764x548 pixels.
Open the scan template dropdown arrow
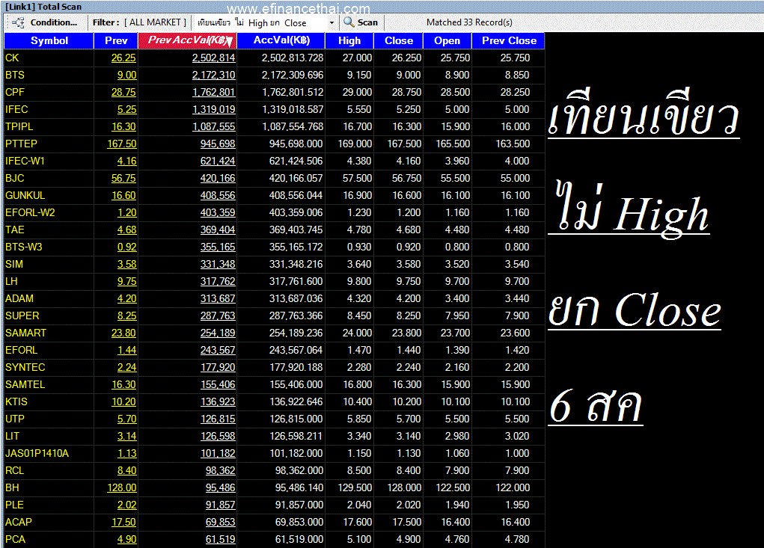coord(331,23)
